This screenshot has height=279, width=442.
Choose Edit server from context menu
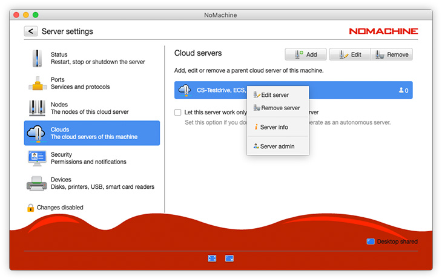tap(274, 95)
